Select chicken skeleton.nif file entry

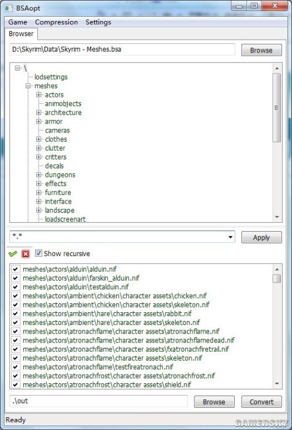(116, 305)
